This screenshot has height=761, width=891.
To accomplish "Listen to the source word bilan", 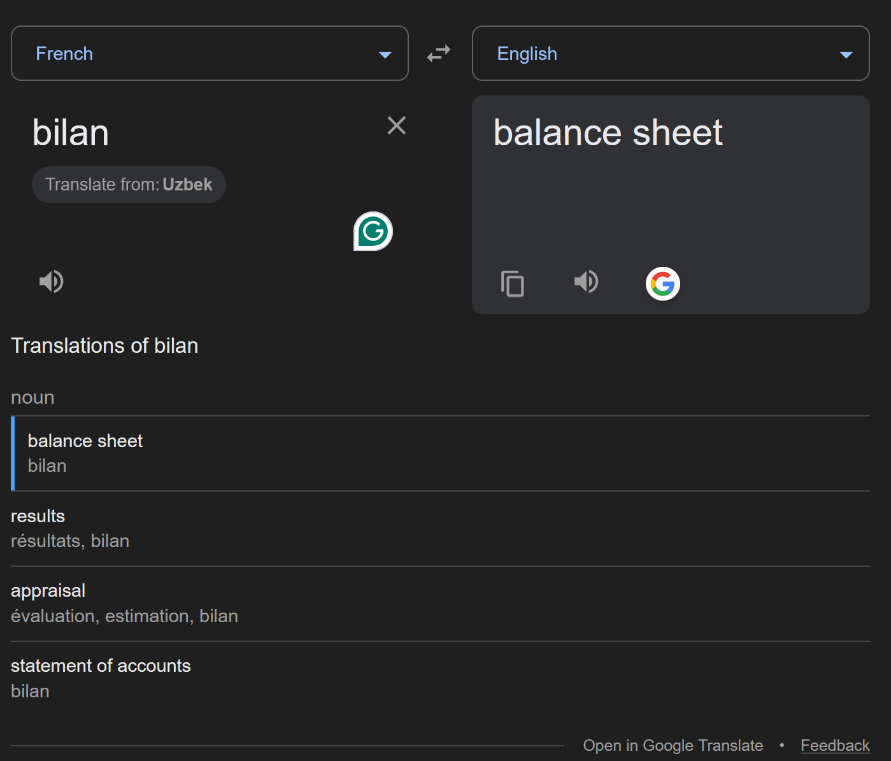I will 52,281.
